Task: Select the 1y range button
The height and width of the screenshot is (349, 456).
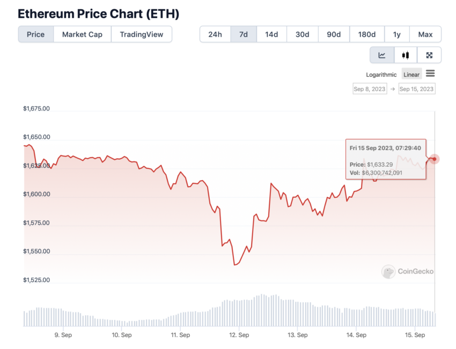Action: [396, 34]
